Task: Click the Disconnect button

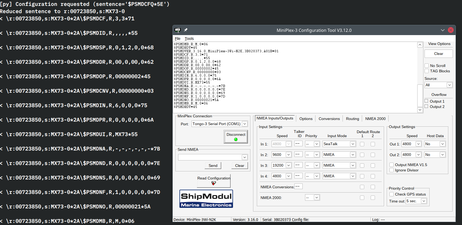Action: click(236, 137)
